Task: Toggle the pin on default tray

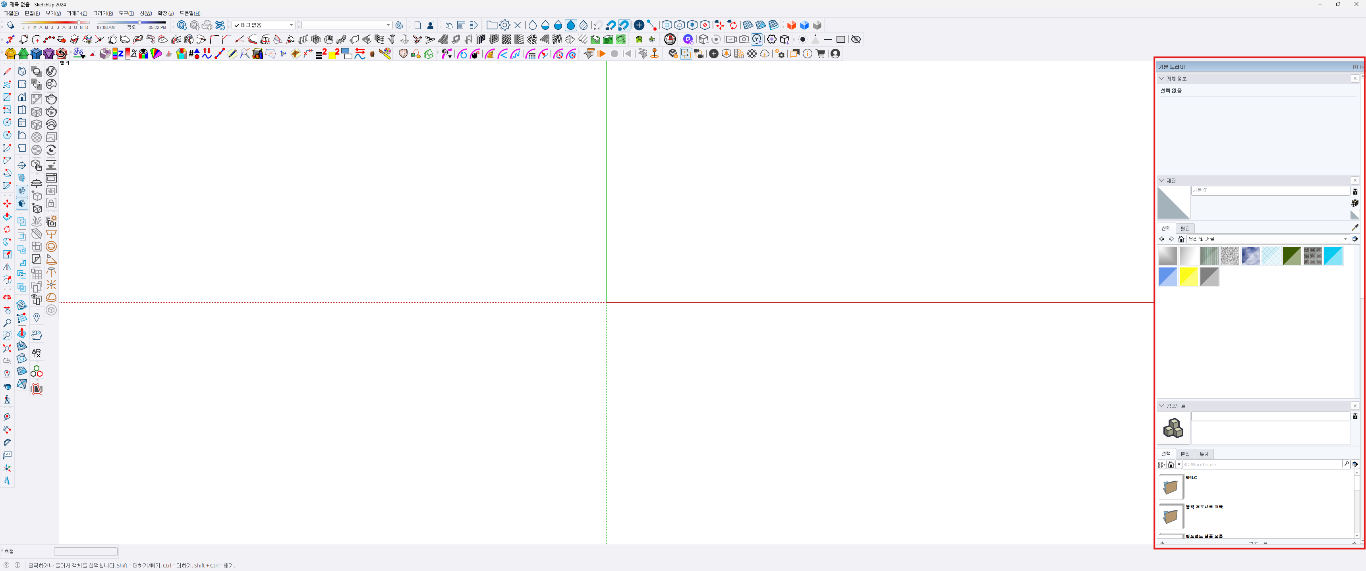Action: pos(1355,67)
